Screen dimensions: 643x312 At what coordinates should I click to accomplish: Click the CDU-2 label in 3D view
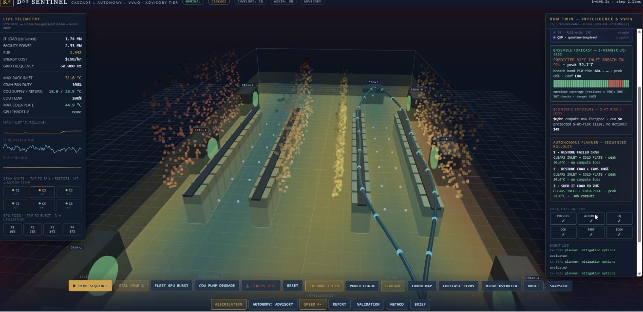pyautogui.click(x=374, y=82)
